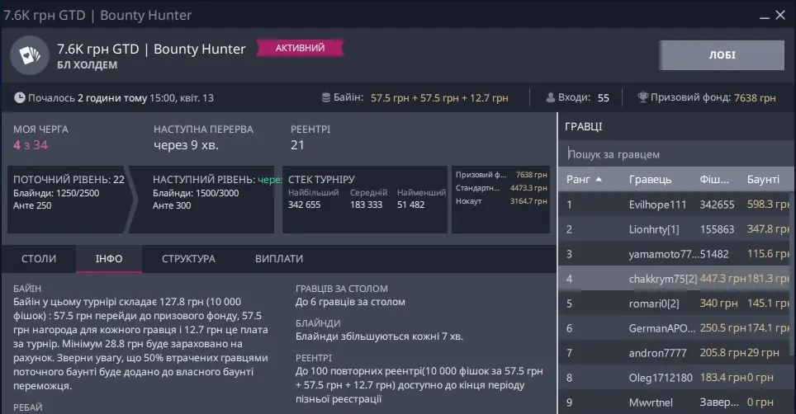This screenshot has width=796, height=414.
Task: Click the clock icon beside start time
Action: [x=20, y=98]
